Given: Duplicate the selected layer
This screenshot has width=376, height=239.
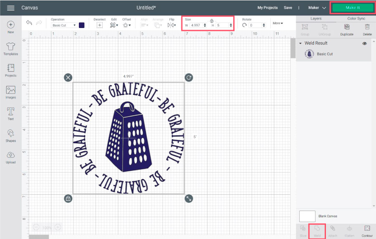Looking at the screenshot, I should click(x=346, y=29).
